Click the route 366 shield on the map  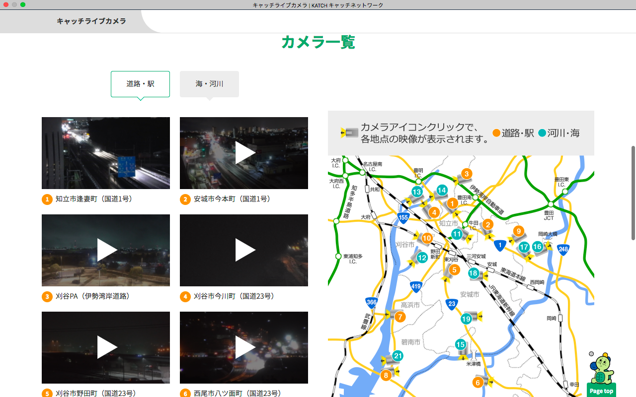[x=371, y=302]
